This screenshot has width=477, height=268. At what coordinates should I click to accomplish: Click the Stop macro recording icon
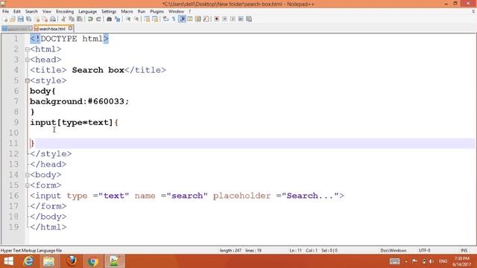click(224, 19)
